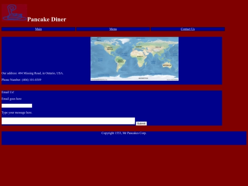The height and width of the screenshot is (186, 248).
Task: Select the Pancake Diner heading text
Action: pos(47,19)
